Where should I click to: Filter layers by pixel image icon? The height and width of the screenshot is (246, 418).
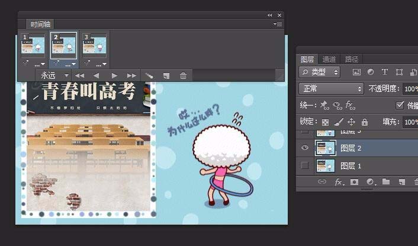click(x=356, y=72)
